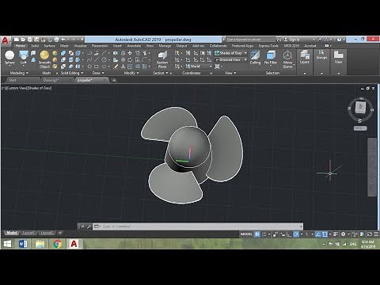
Task: Open the Layers panel button
Action: (304, 57)
